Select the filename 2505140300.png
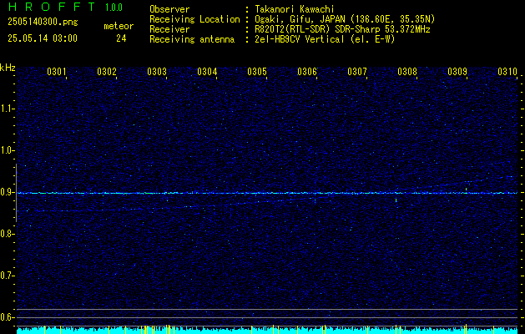The height and width of the screenshot is (334, 525). click(x=43, y=23)
